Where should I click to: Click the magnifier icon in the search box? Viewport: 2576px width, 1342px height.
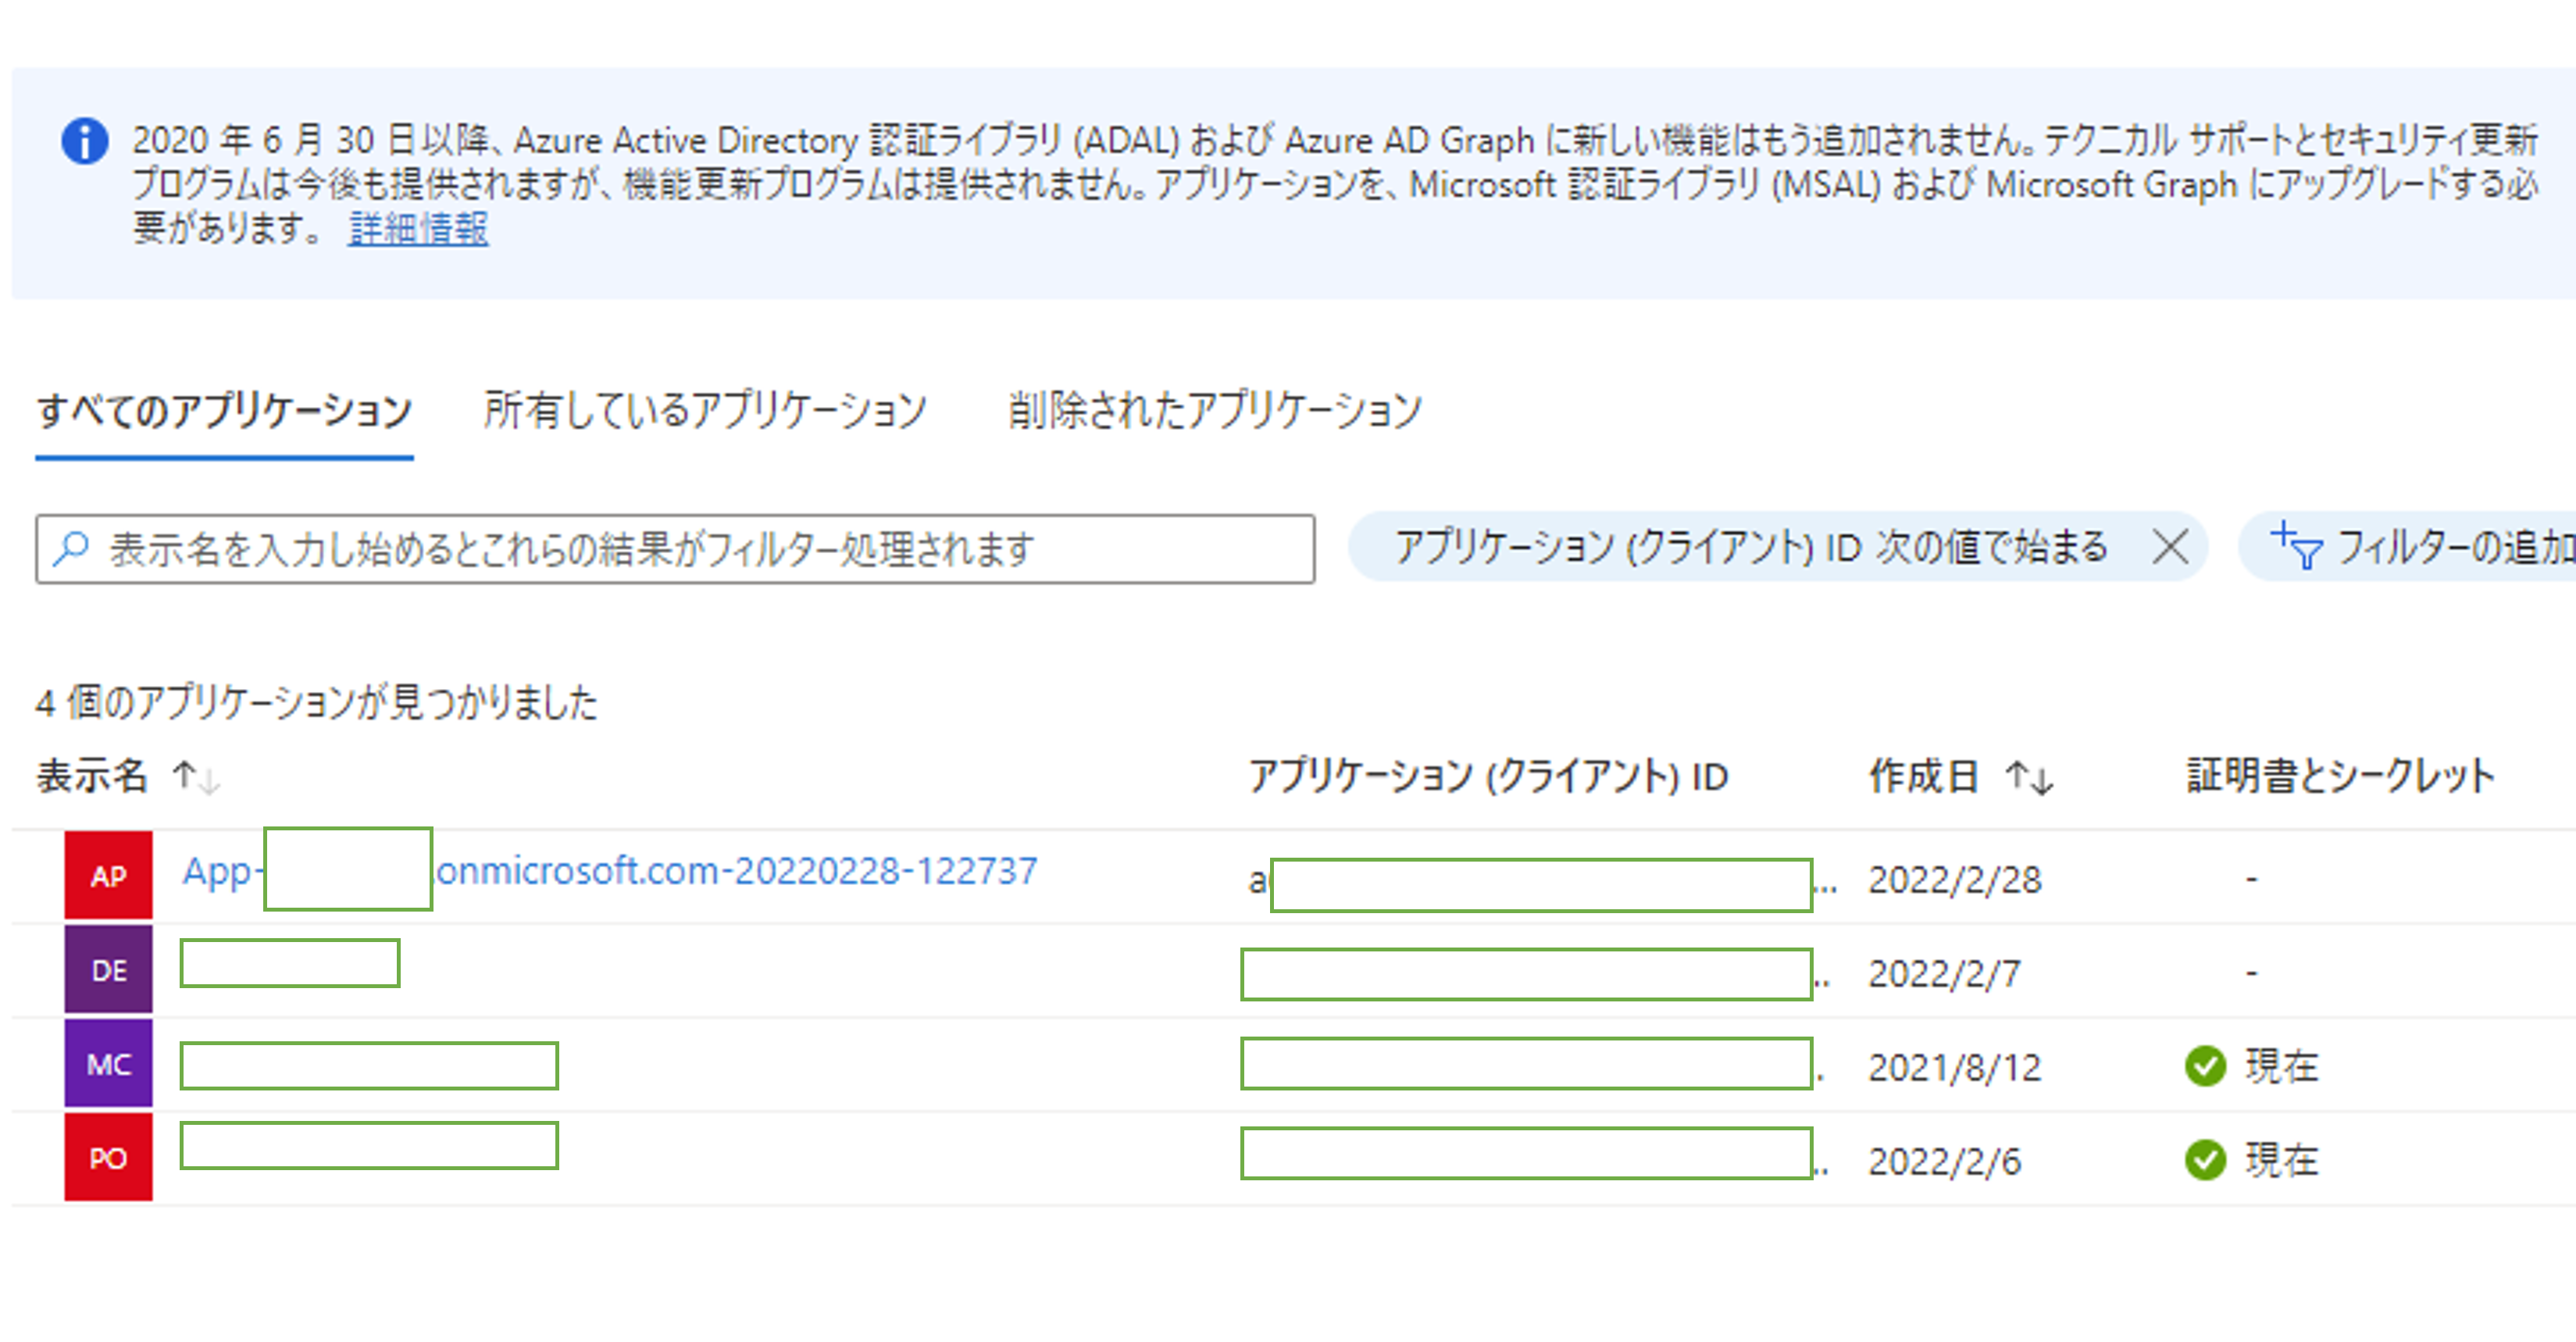click(71, 548)
